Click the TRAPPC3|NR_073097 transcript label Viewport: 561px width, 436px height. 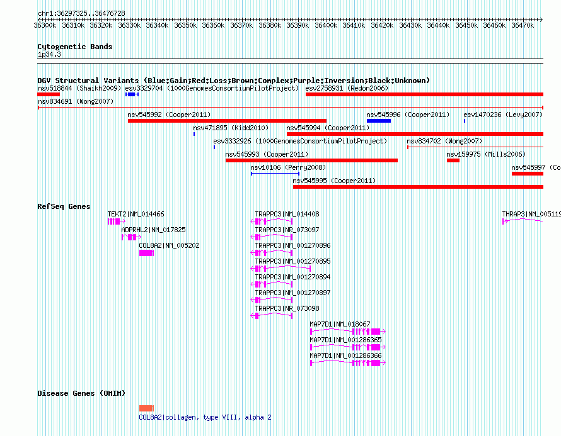tap(287, 230)
